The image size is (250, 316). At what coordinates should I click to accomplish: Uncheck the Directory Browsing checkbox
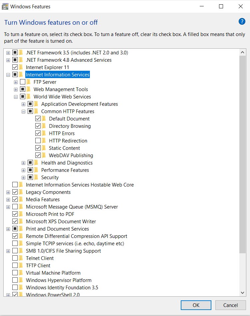(x=38, y=126)
